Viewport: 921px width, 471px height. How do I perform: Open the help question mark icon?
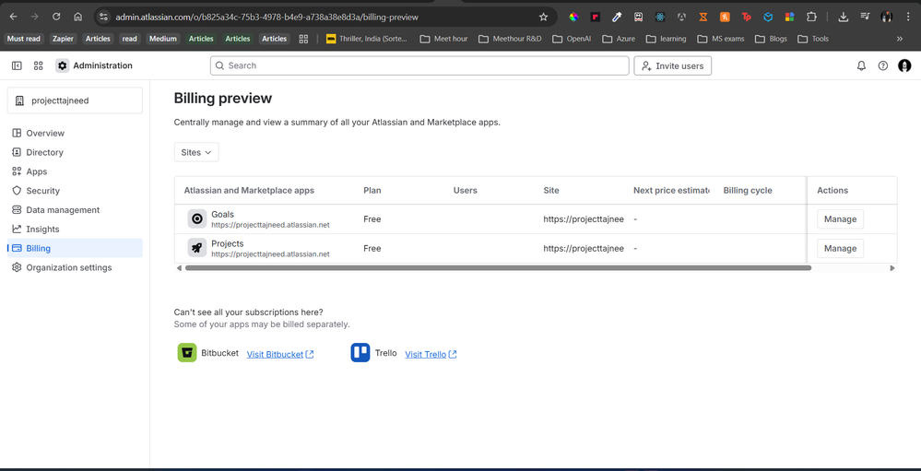[883, 66]
